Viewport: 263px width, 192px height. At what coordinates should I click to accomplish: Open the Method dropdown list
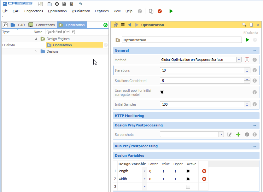[x=239, y=60]
